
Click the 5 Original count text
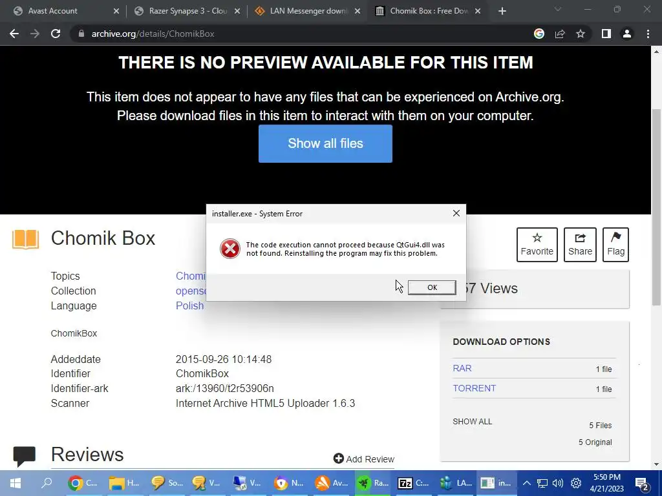595,442
